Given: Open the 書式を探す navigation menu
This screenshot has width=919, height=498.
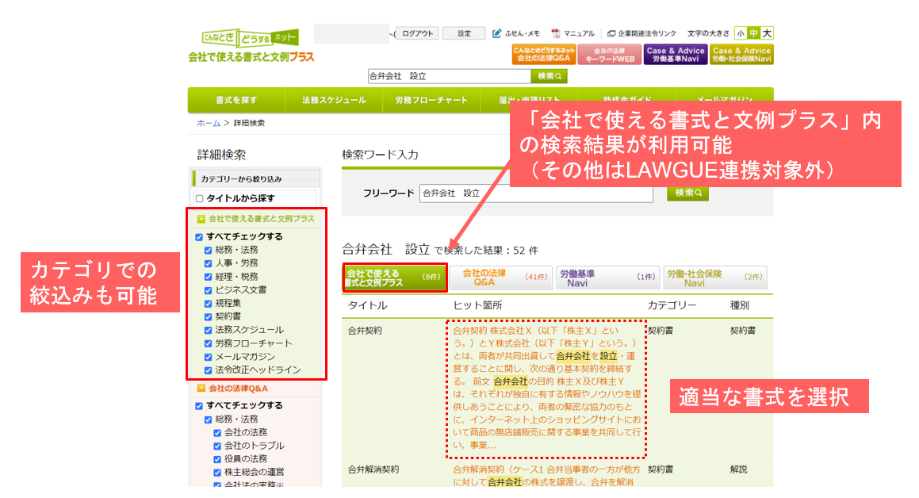Looking at the screenshot, I should pyautogui.click(x=235, y=101).
